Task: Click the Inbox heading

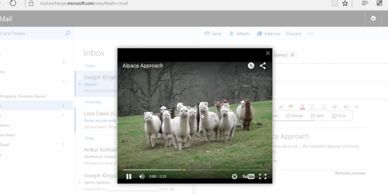Action: [94, 53]
